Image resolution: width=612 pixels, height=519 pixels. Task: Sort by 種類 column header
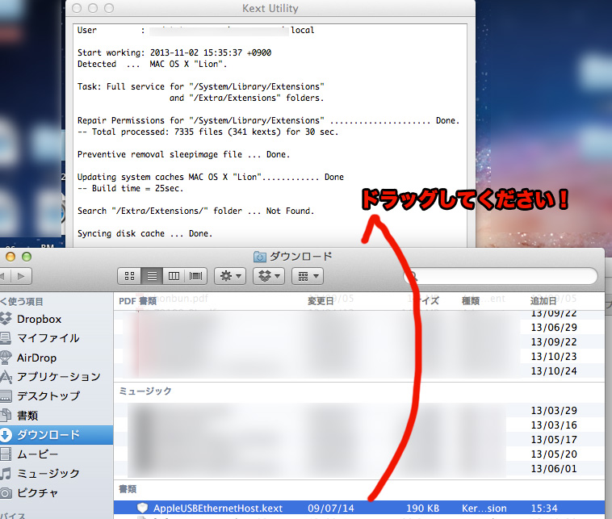click(x=471, y=301)
